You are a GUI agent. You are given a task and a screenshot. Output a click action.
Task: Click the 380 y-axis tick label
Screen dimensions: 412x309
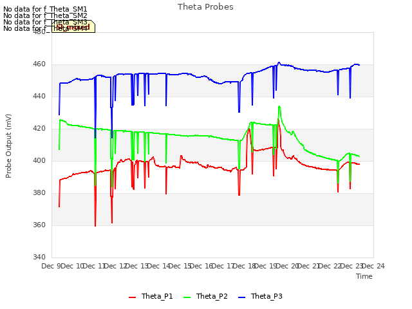coord(39,193)
